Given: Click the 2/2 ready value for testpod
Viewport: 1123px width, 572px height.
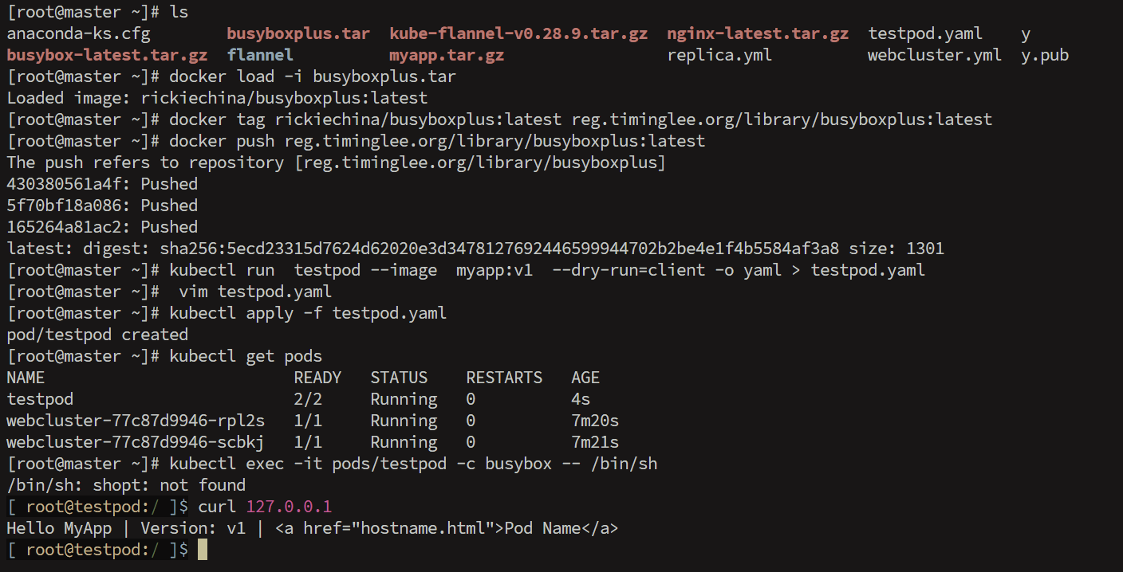Looking at the screenshot, I should point(308,399).
